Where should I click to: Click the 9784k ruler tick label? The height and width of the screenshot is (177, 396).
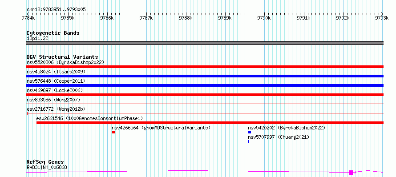tap(28, 18)
